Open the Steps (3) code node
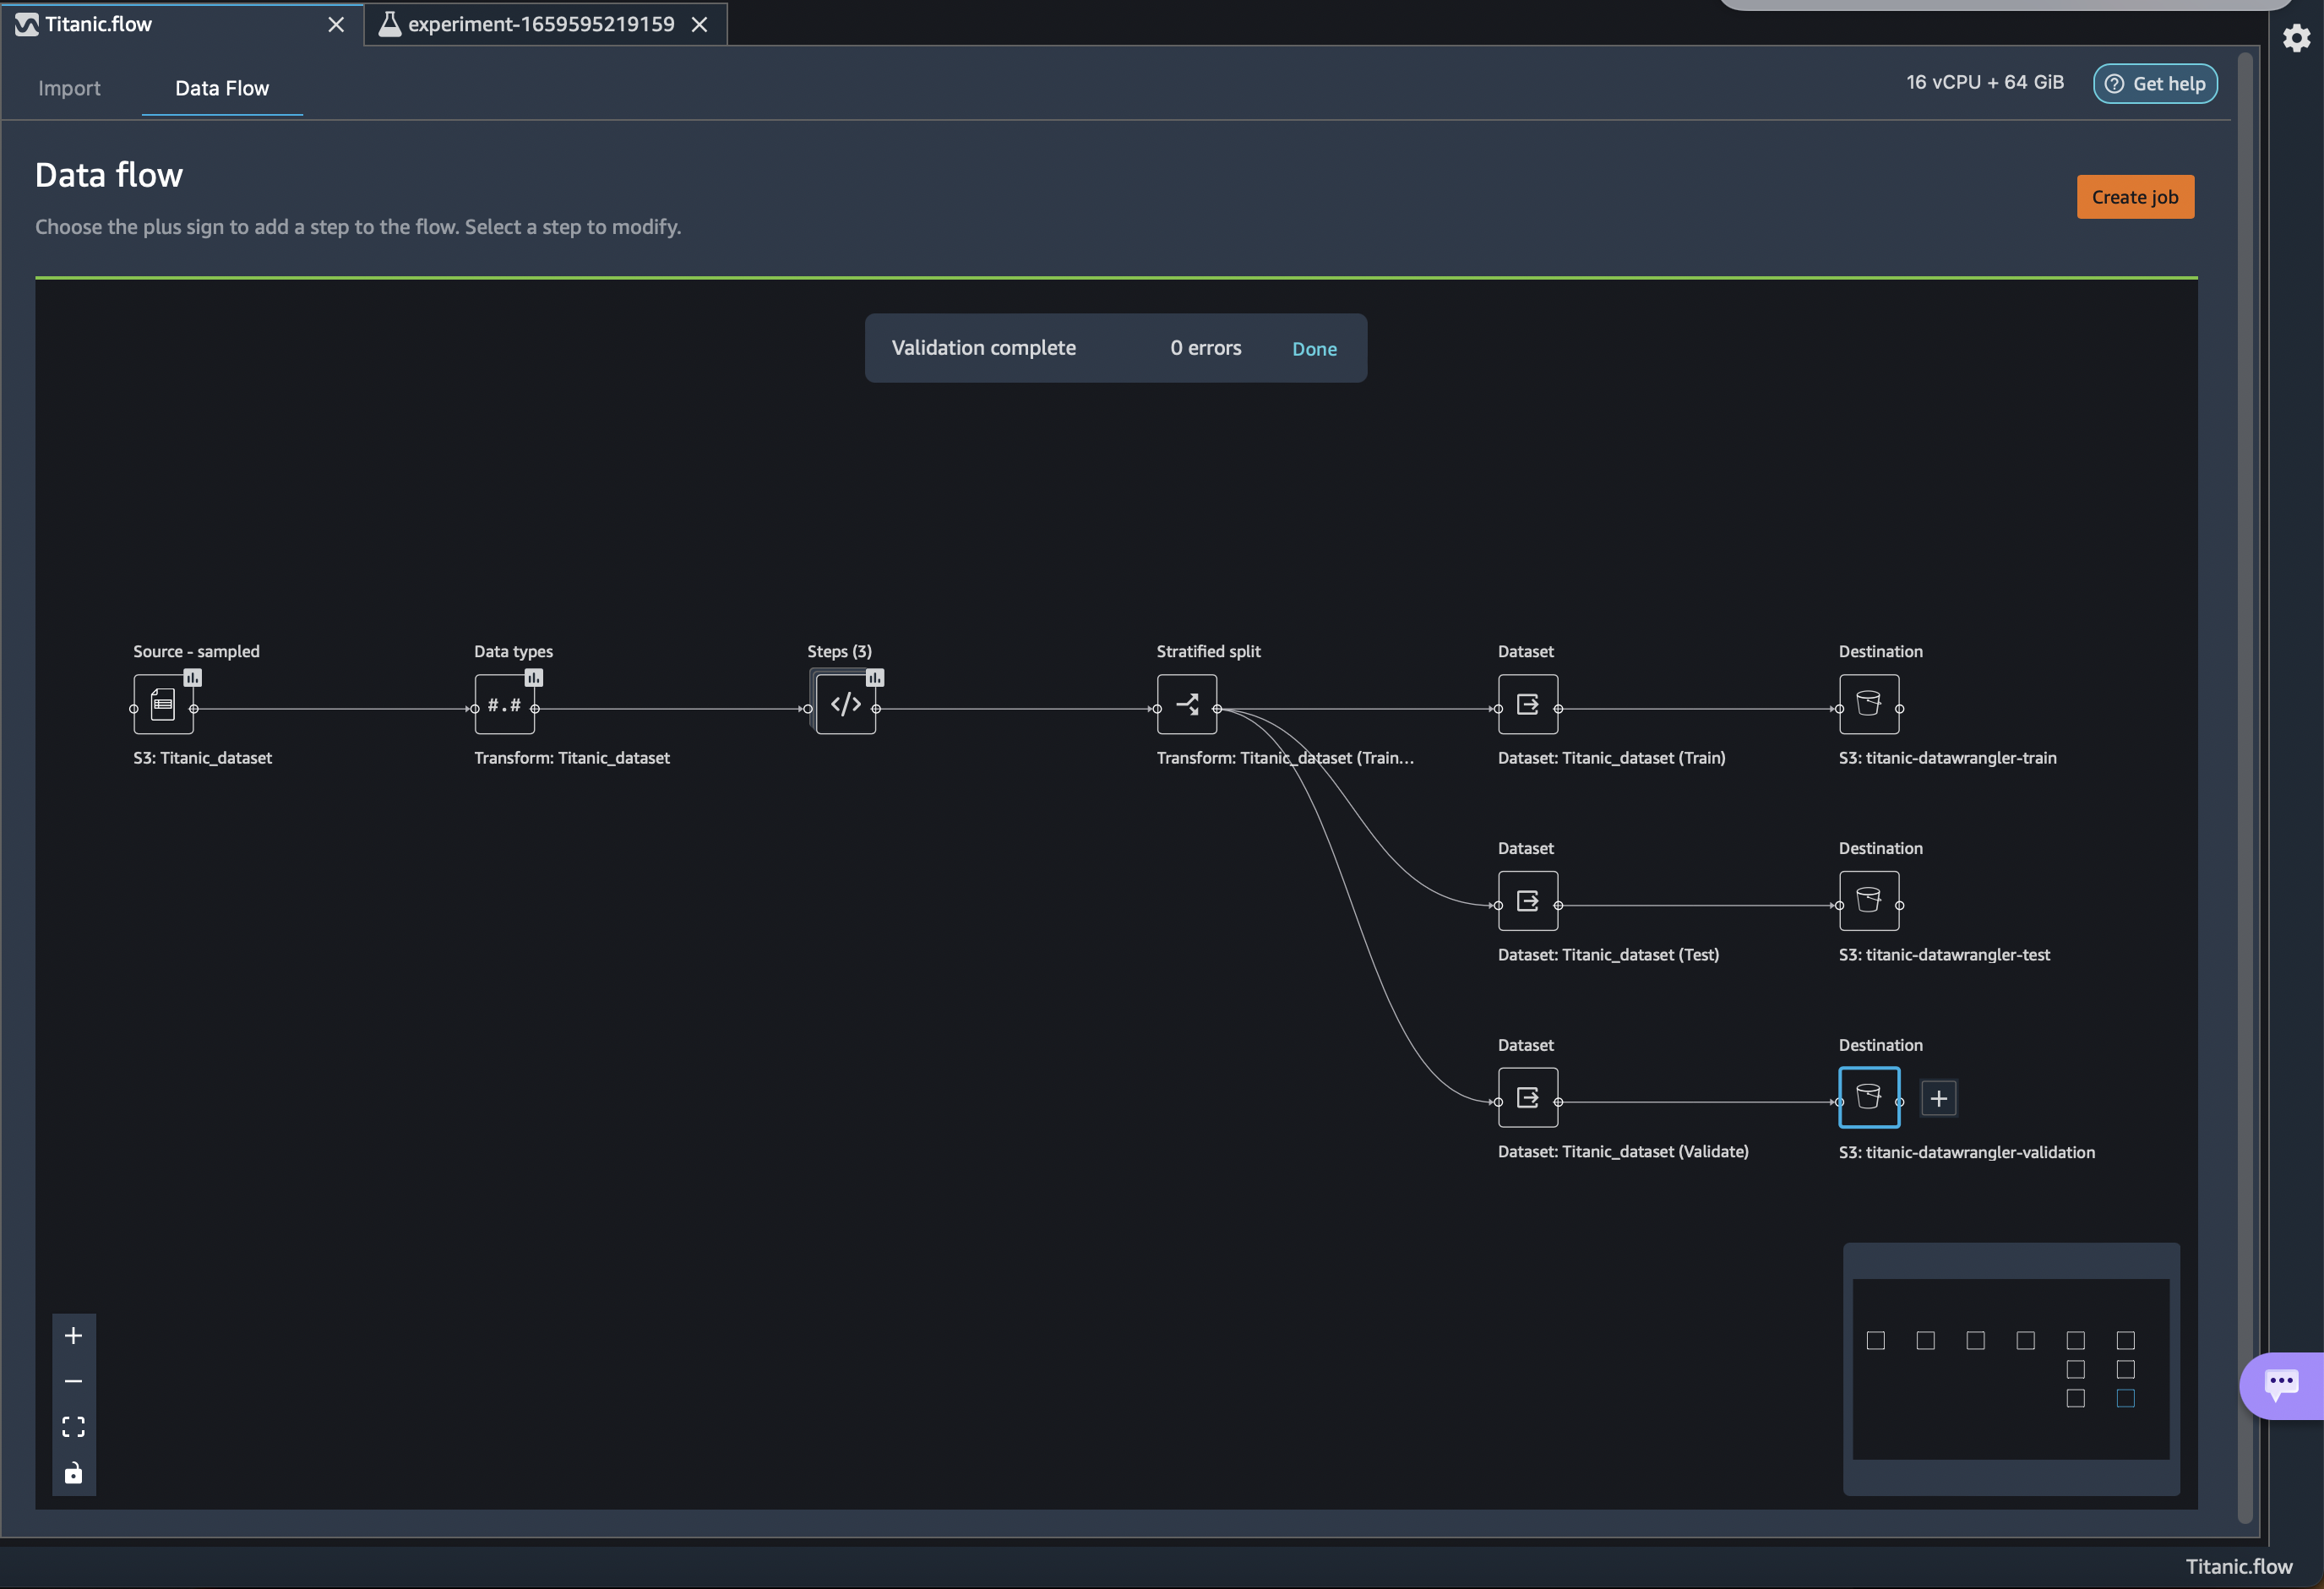2324x1589 pixels. point(845,705)
